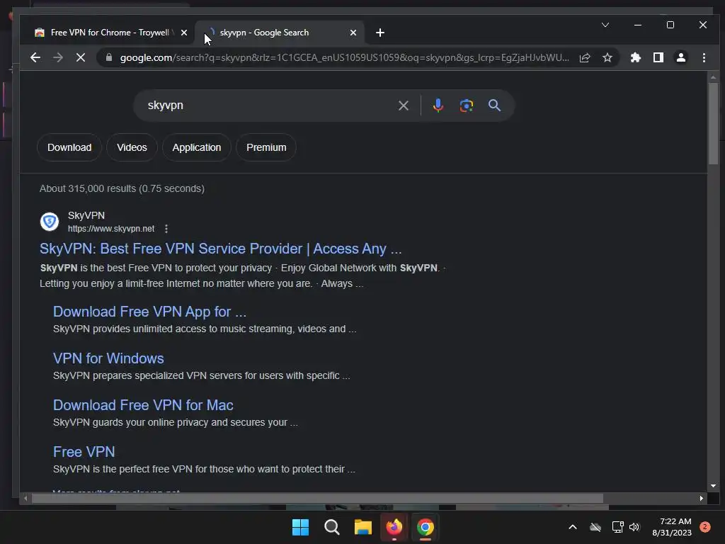Click the vertical scrollbar thumb
The width and height of the screenshot is (725, 544).
pyautogui.click(x=713, y=123)
